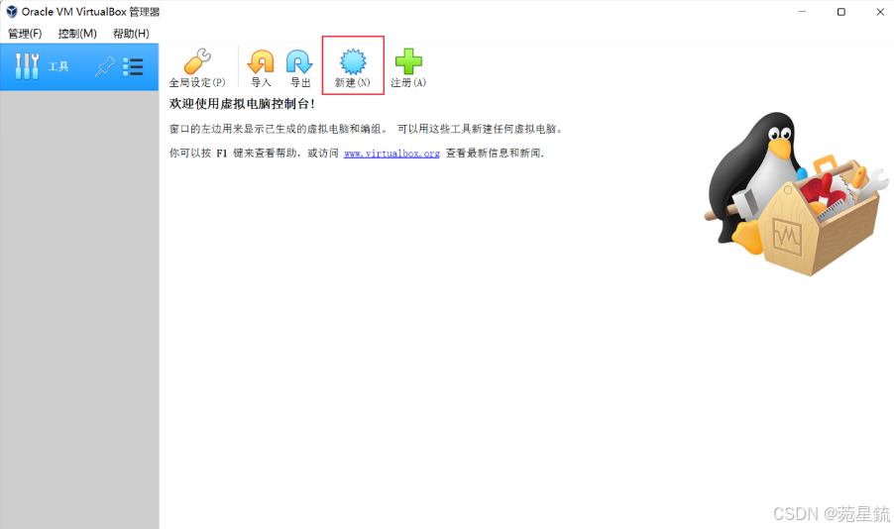Open the www.virtualbox.org link
Screen dimensions: 894x529
click(x=391, y=154)
